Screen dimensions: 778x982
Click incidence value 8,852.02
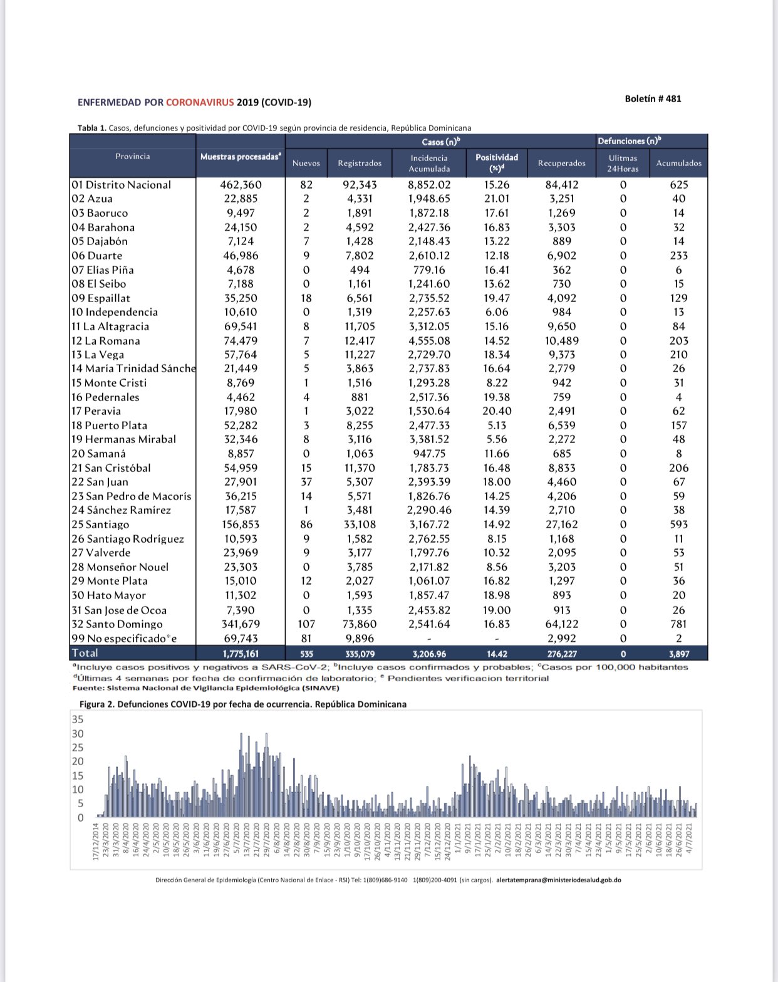tap(429, 184)
